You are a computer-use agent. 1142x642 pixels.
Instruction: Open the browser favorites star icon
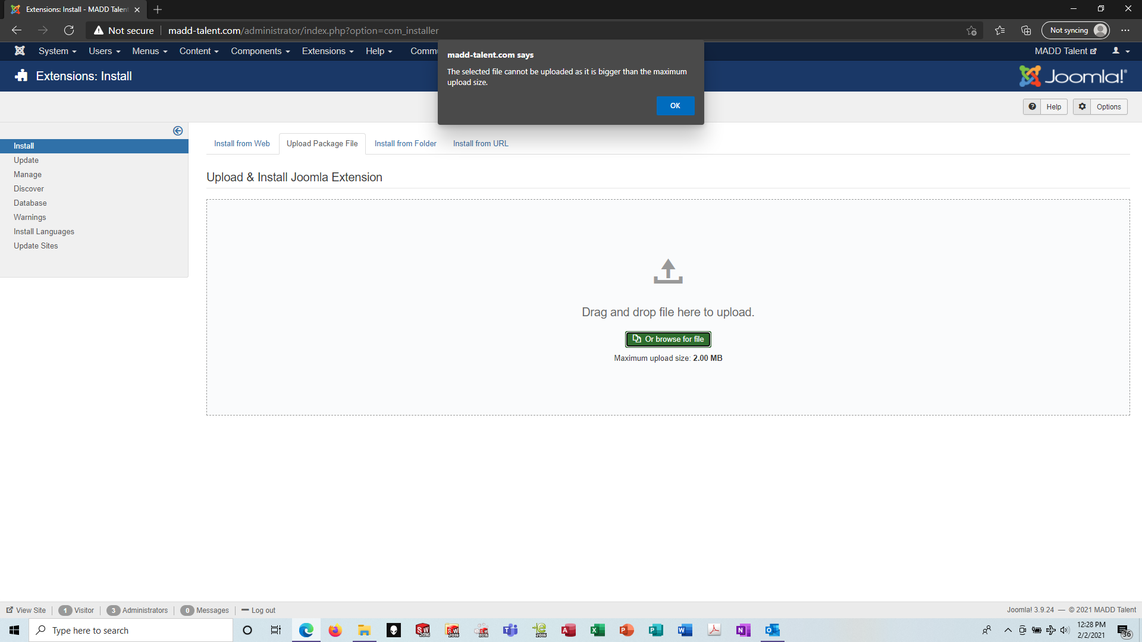(x=1000, y=30)
